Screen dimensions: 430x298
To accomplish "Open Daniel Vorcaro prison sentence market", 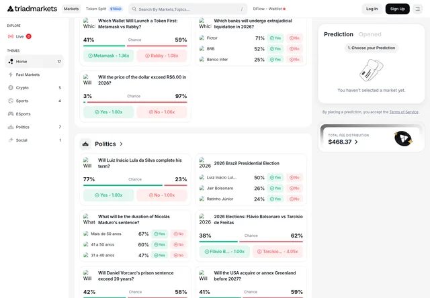I will [136, 276].
